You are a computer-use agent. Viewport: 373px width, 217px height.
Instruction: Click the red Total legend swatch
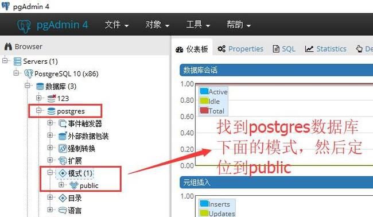204,110
